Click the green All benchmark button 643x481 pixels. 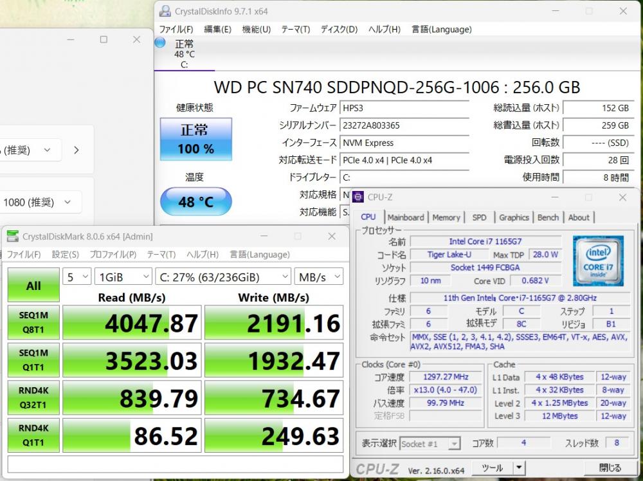pos(33,285)
